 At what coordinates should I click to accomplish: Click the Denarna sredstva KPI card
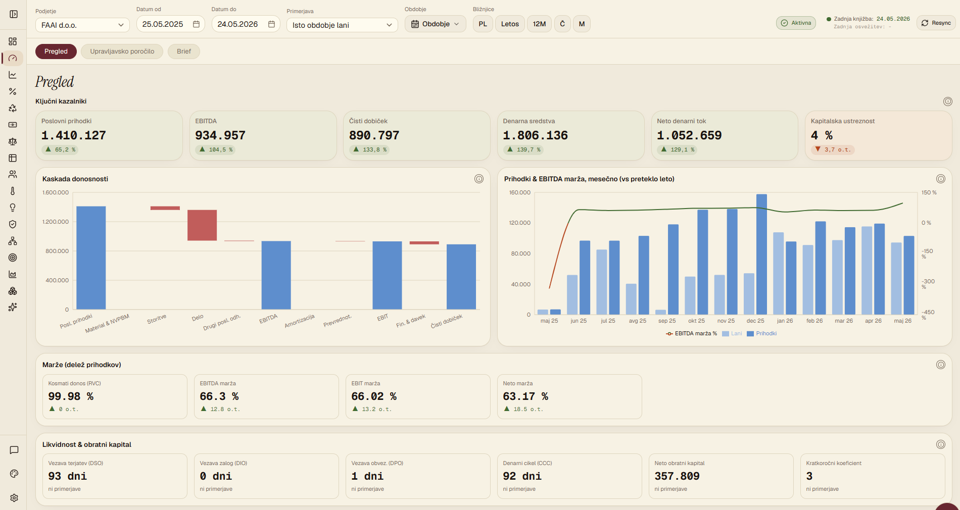[x=571, y=136]
